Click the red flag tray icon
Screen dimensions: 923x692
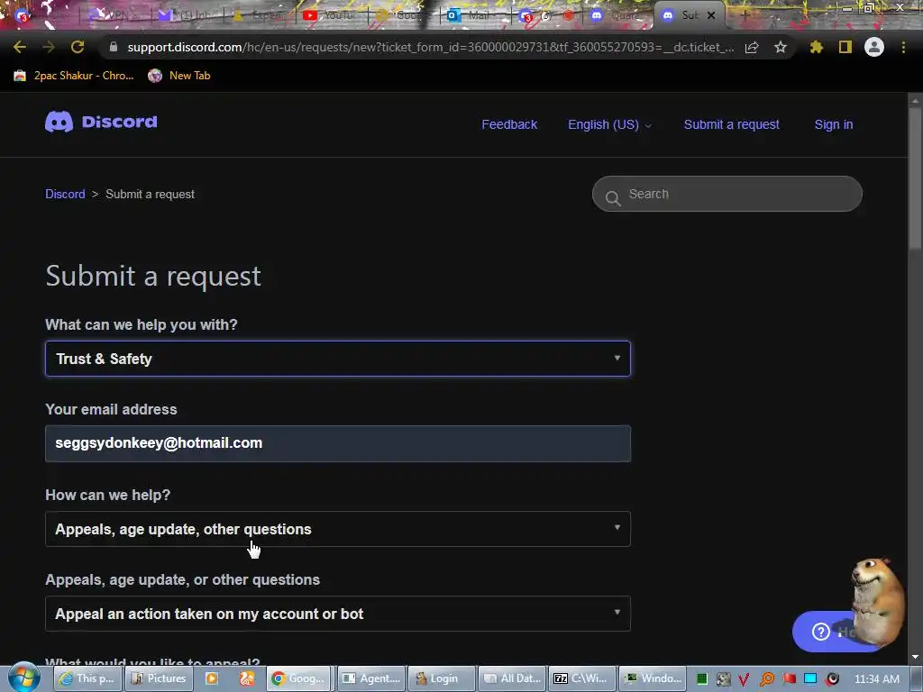[x=789, y=678]
